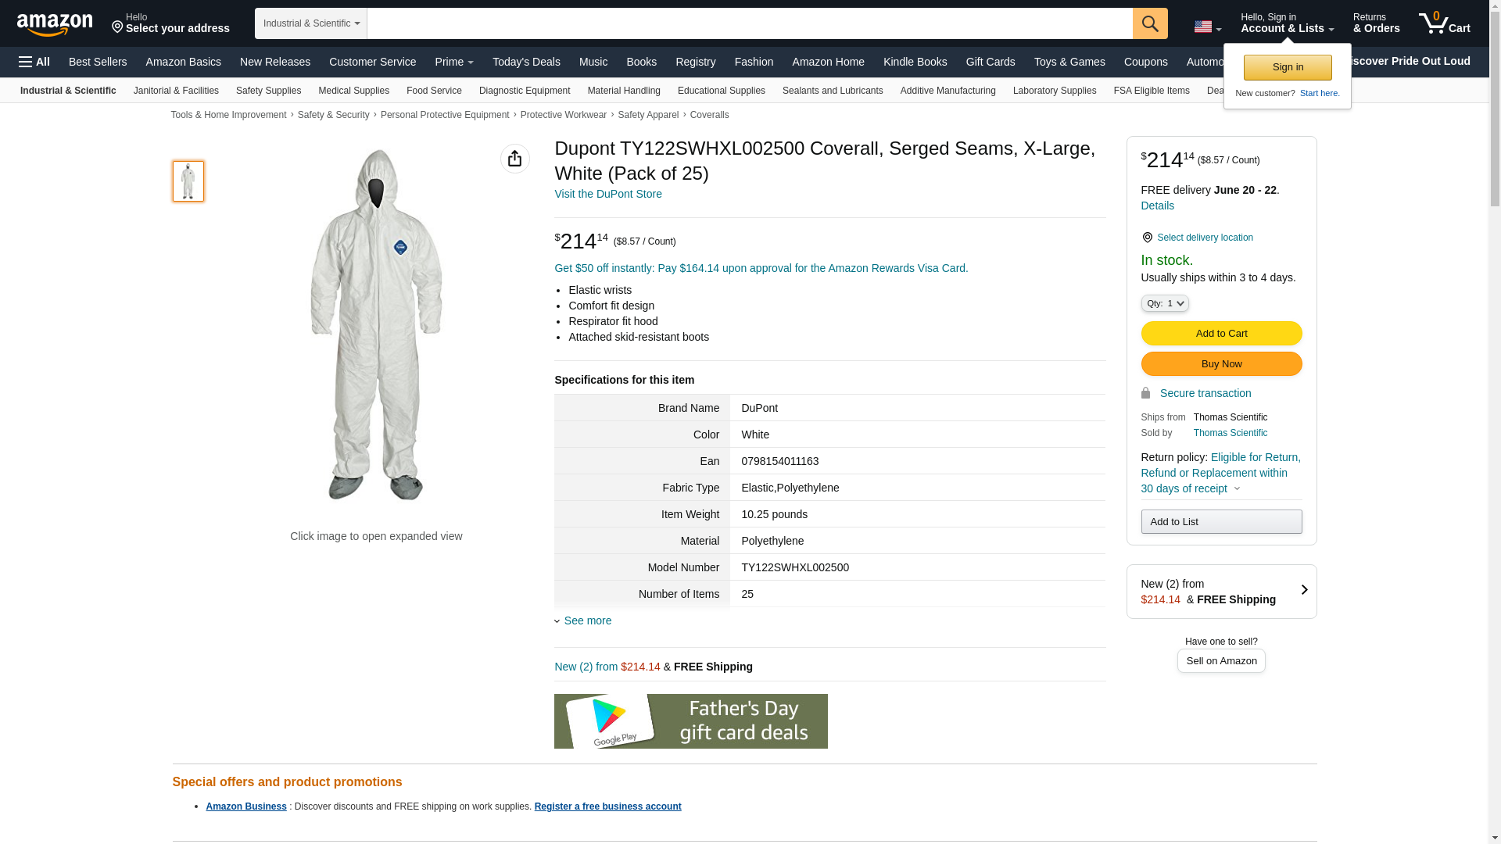Viewport: 1501px width, 844px height.
Task: Select Safety Supplies category tab
Action: tap(268, 91)
